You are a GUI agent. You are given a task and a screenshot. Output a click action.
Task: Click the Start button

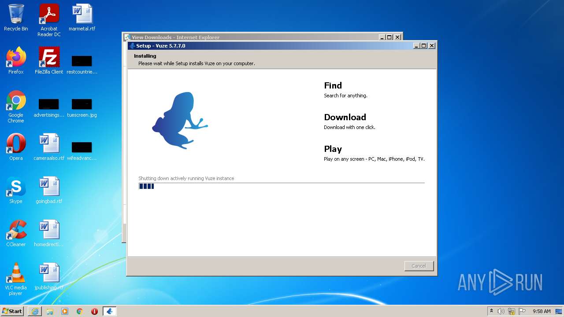(12, 311)
